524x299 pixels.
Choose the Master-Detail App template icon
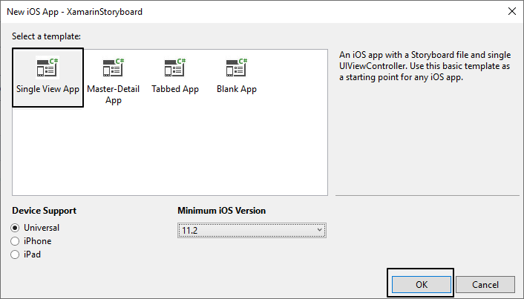(114, 68)
